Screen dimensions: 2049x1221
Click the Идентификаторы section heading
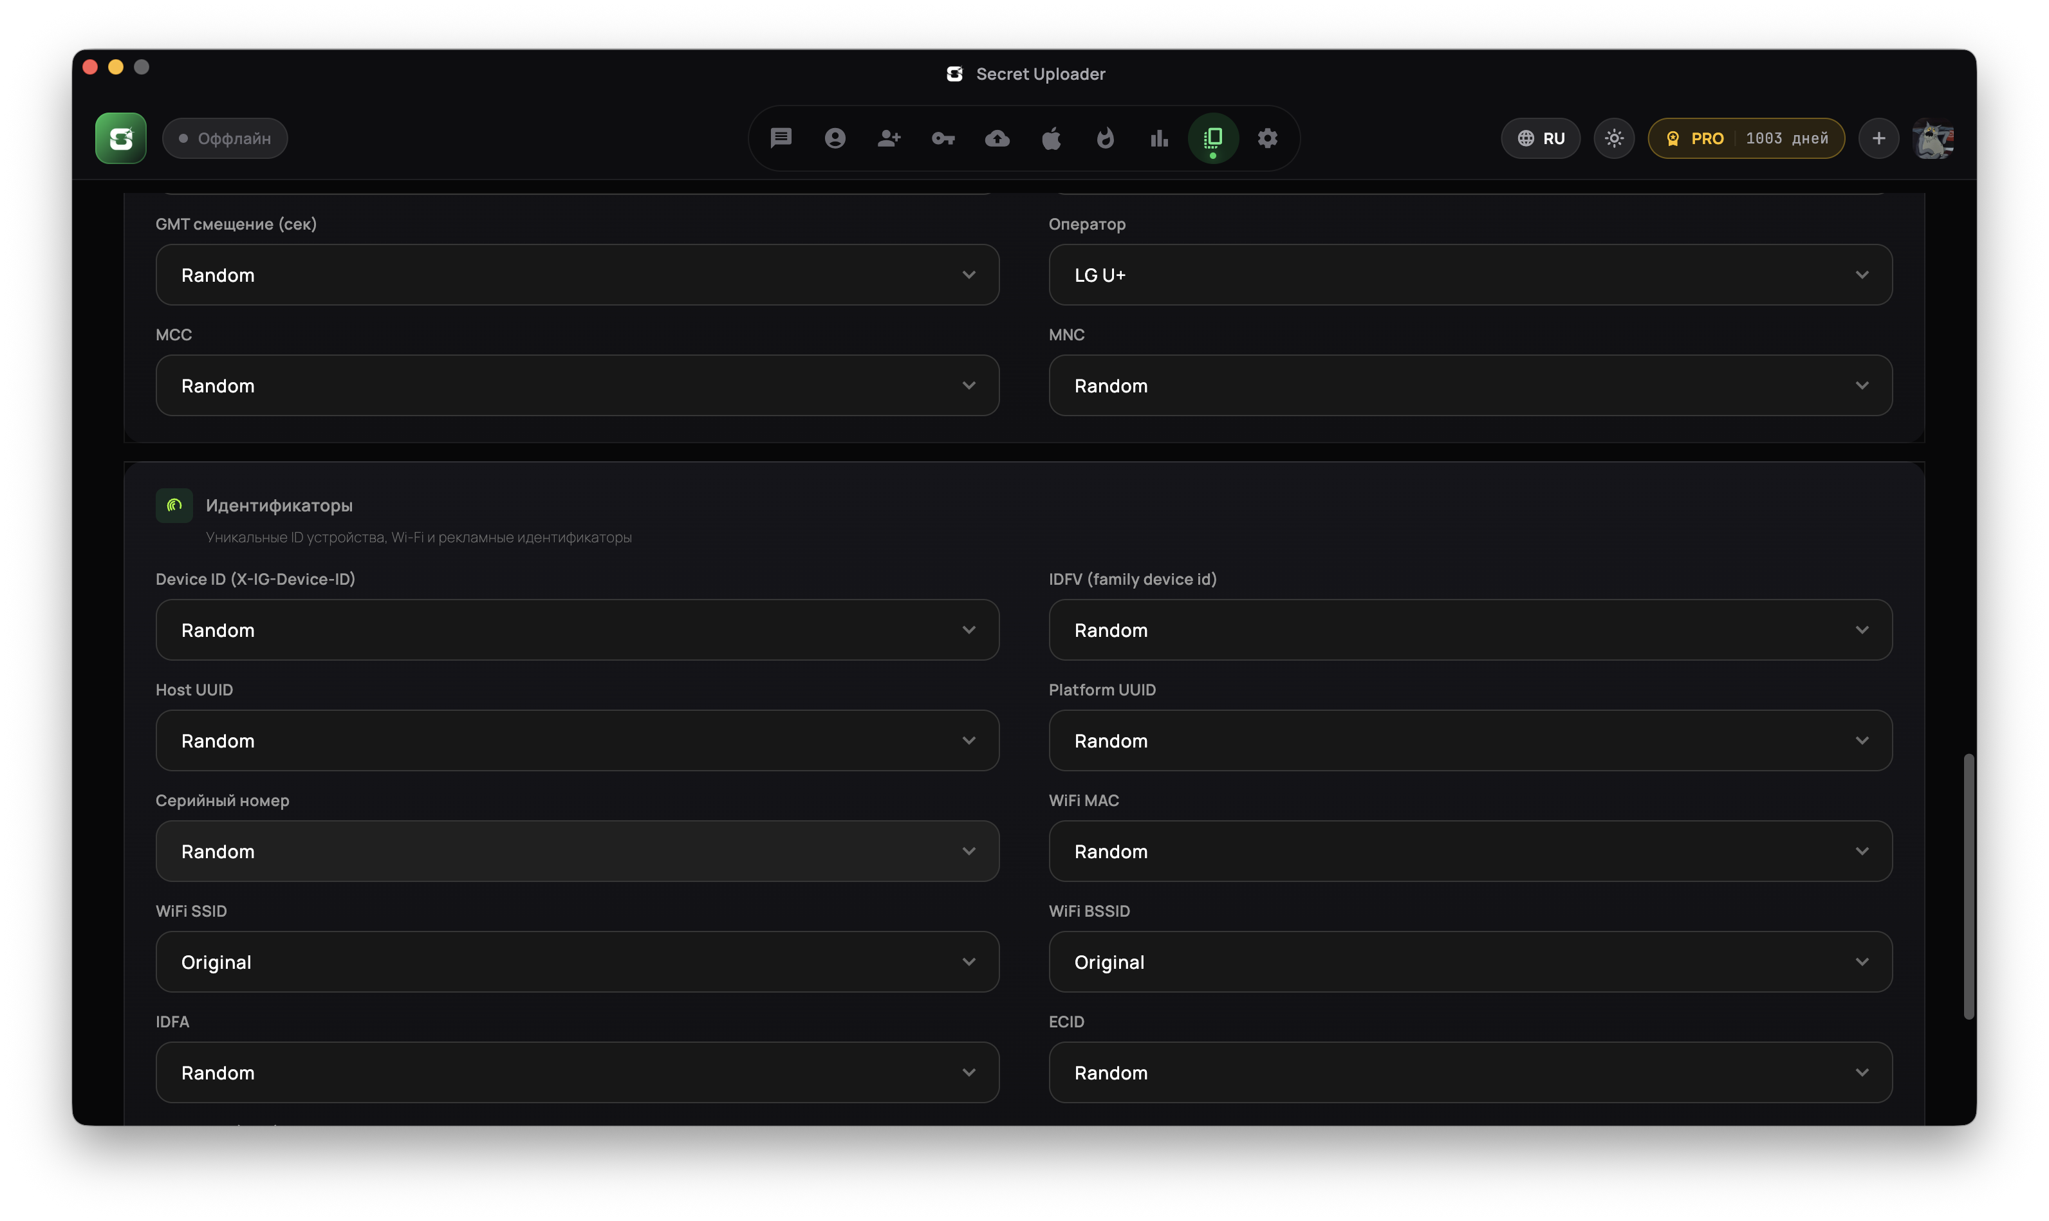click(x=279, y=505)
